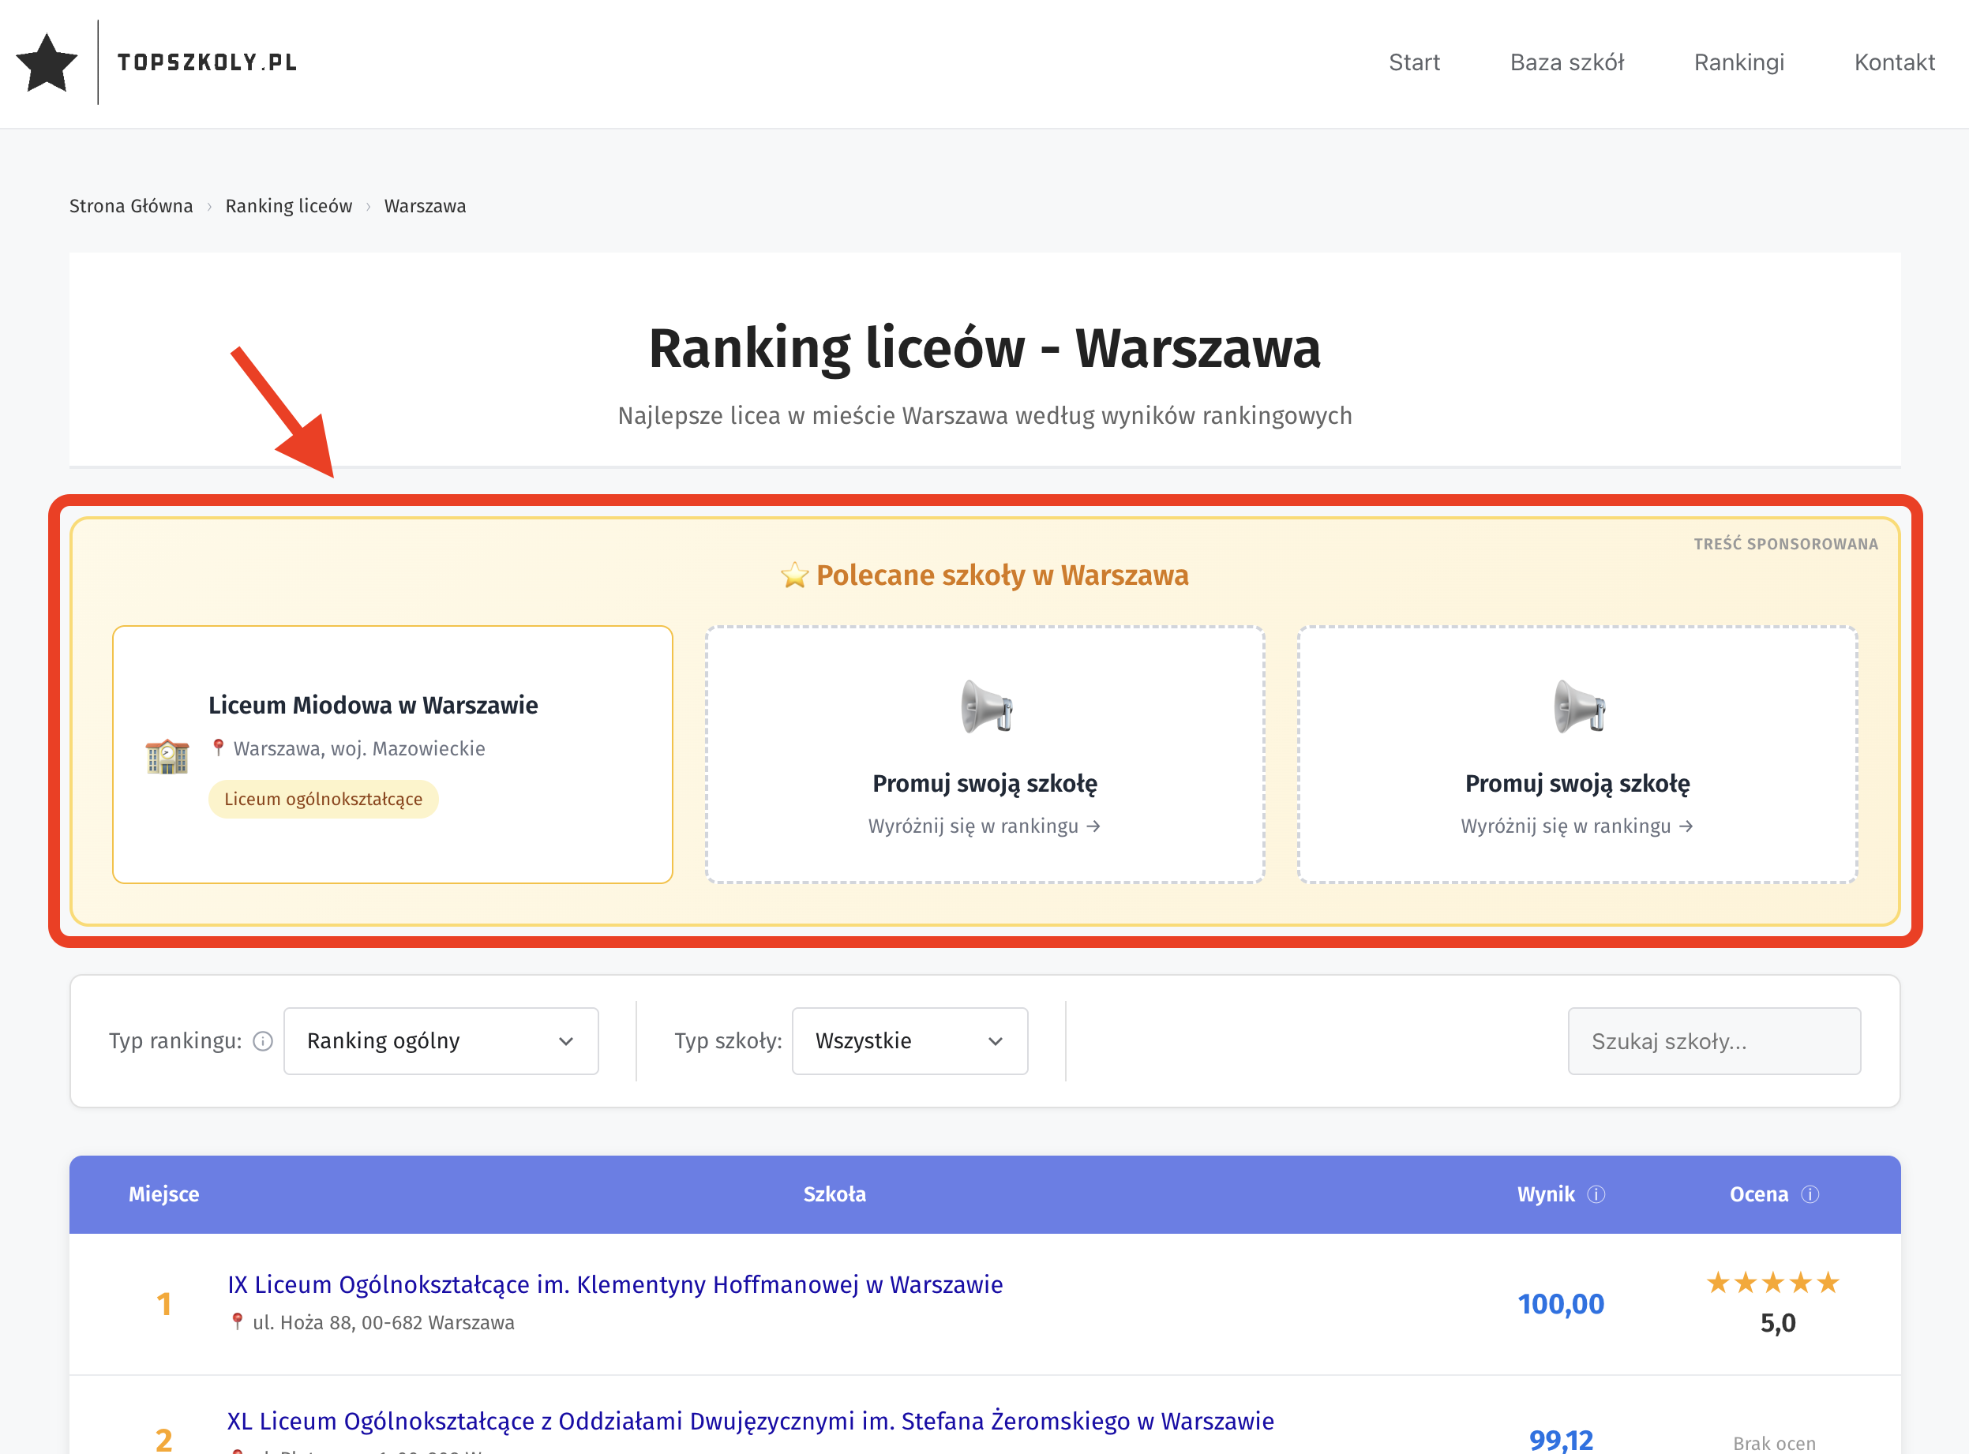Click the location pin next to ul. Hoża 88
The image size is (1969, 1454).
click(x=237, y=1321)
